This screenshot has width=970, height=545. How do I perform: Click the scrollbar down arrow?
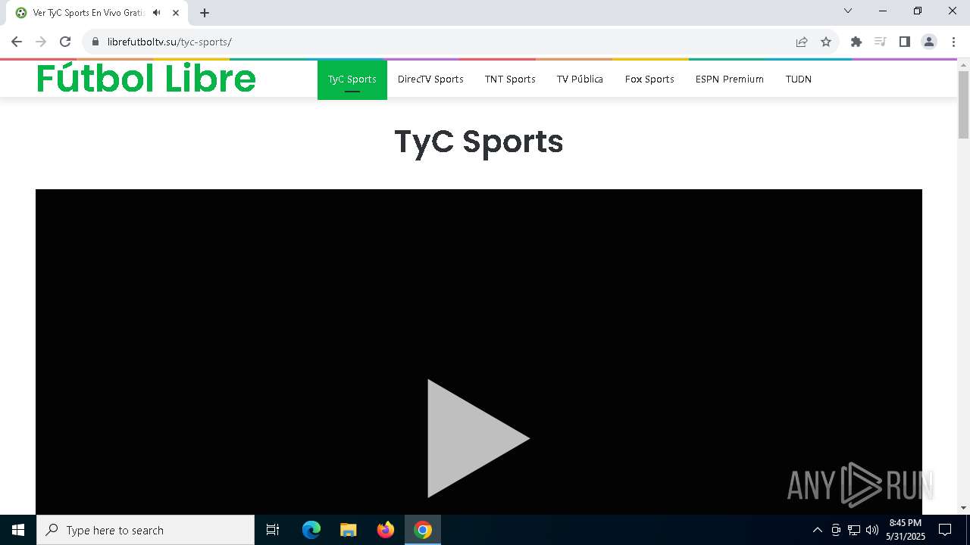click(963, 508)
